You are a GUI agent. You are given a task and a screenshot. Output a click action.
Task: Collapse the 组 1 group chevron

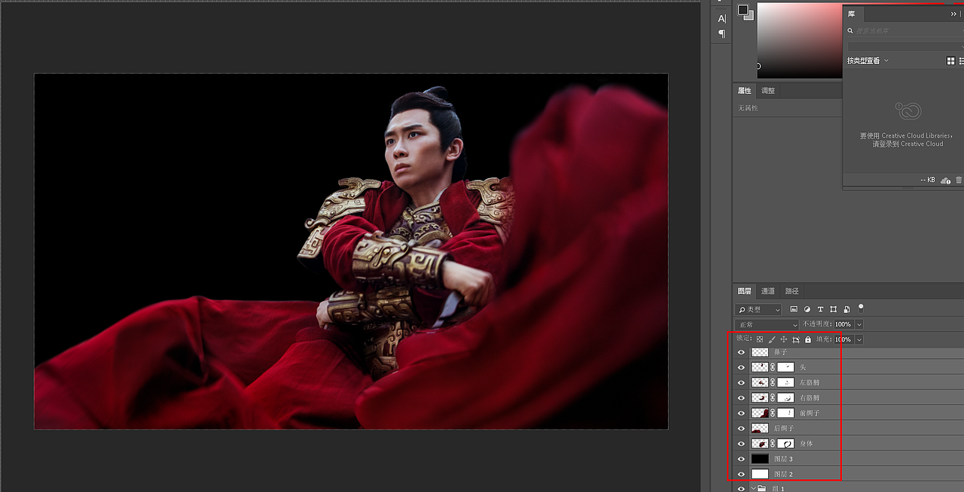(753, 488)
